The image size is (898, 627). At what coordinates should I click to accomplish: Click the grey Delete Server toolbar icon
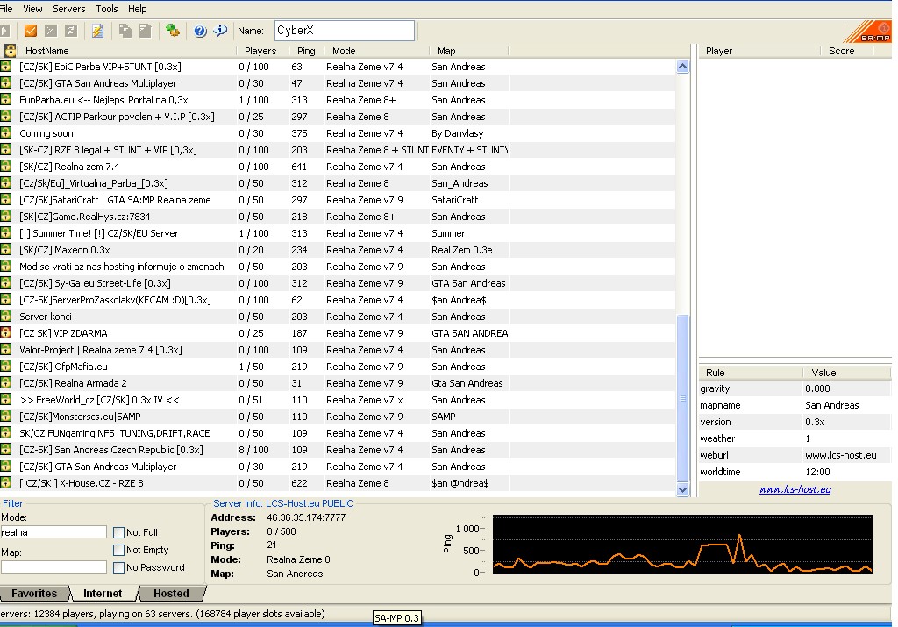(50, 31)
